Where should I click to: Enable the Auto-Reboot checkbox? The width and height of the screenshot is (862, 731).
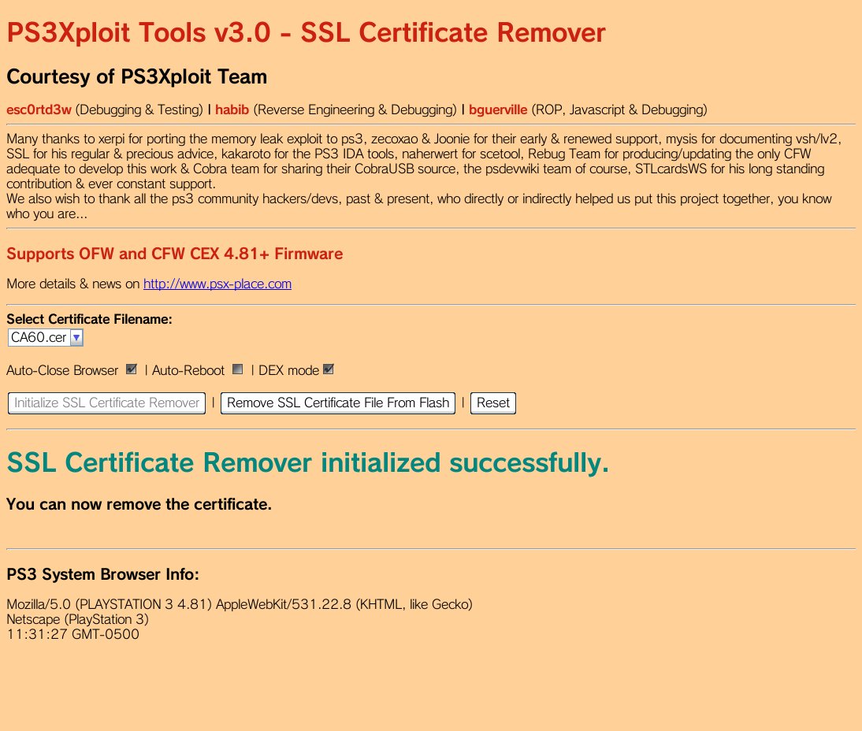tap(237, 369)
